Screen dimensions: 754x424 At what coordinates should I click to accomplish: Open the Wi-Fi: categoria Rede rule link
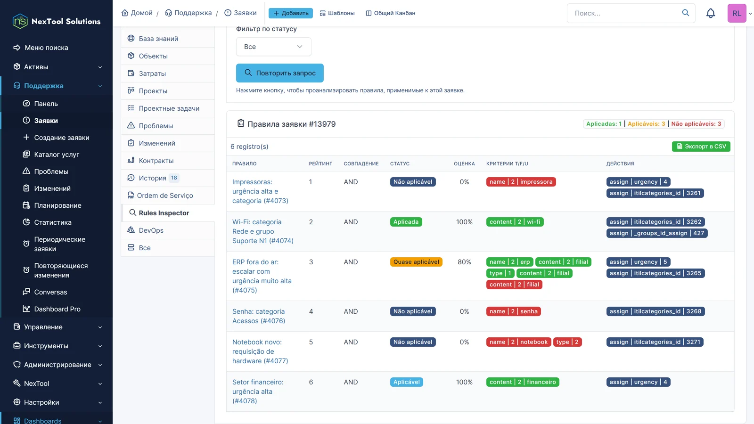click(x=263, y=231)
